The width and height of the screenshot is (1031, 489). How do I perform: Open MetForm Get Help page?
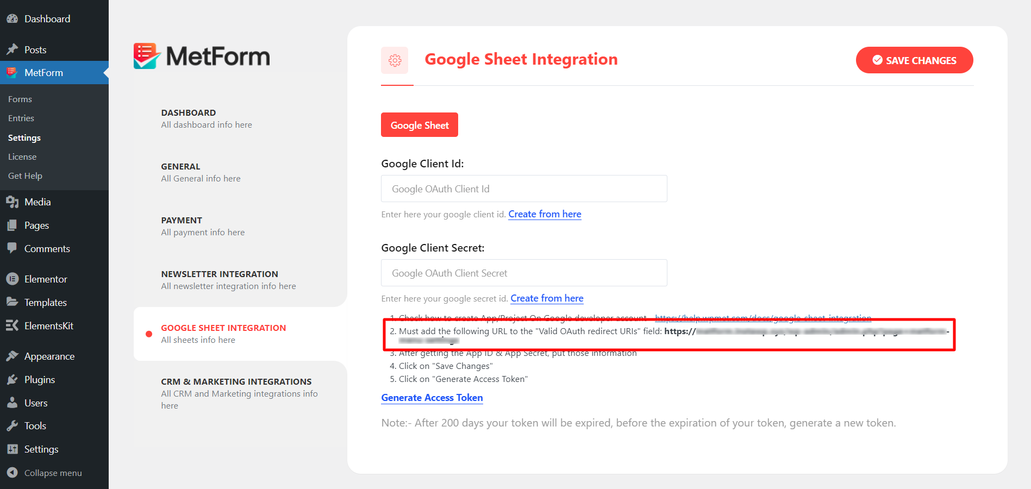(x=25, y=175)
